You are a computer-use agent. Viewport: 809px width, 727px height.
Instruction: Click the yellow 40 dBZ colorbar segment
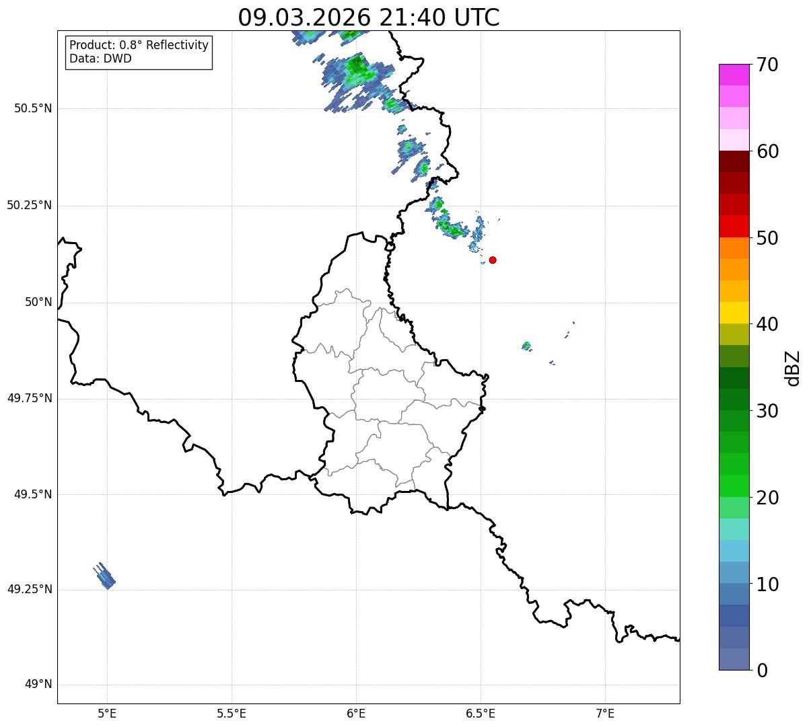734,313
